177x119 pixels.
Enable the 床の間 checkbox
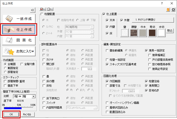[x=44, y=81]
